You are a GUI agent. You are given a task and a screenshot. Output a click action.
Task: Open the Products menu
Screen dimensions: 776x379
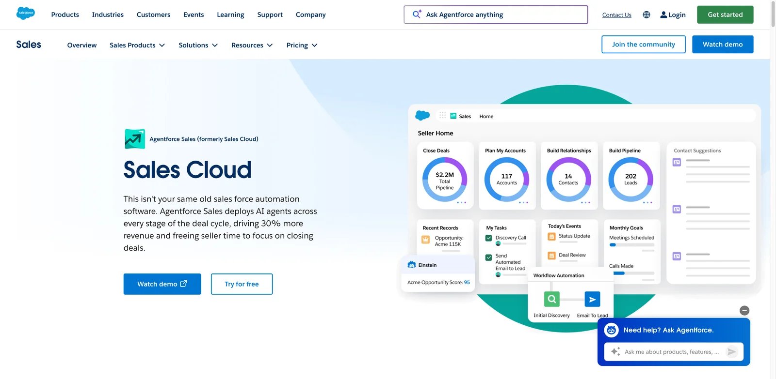[x=65, y=15]
